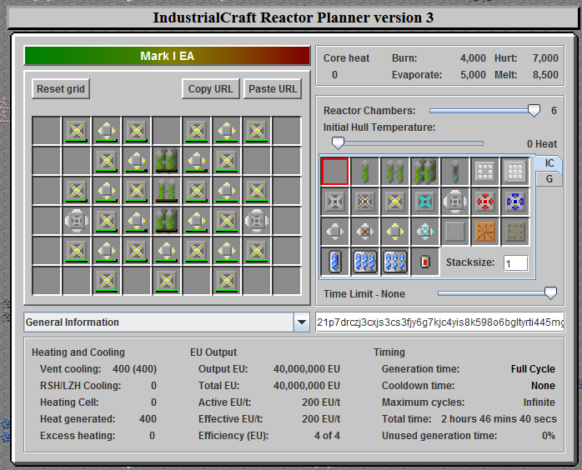Image resolution: width=582 pixels, height=470 pixels.
Task: Click the dual uranium cell in reactor grid
Action: (166, 191)
